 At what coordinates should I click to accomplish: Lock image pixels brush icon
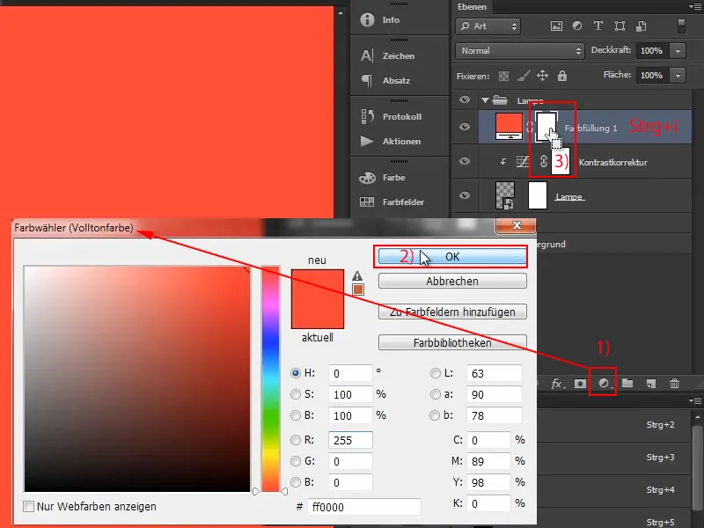click(523, 76)
